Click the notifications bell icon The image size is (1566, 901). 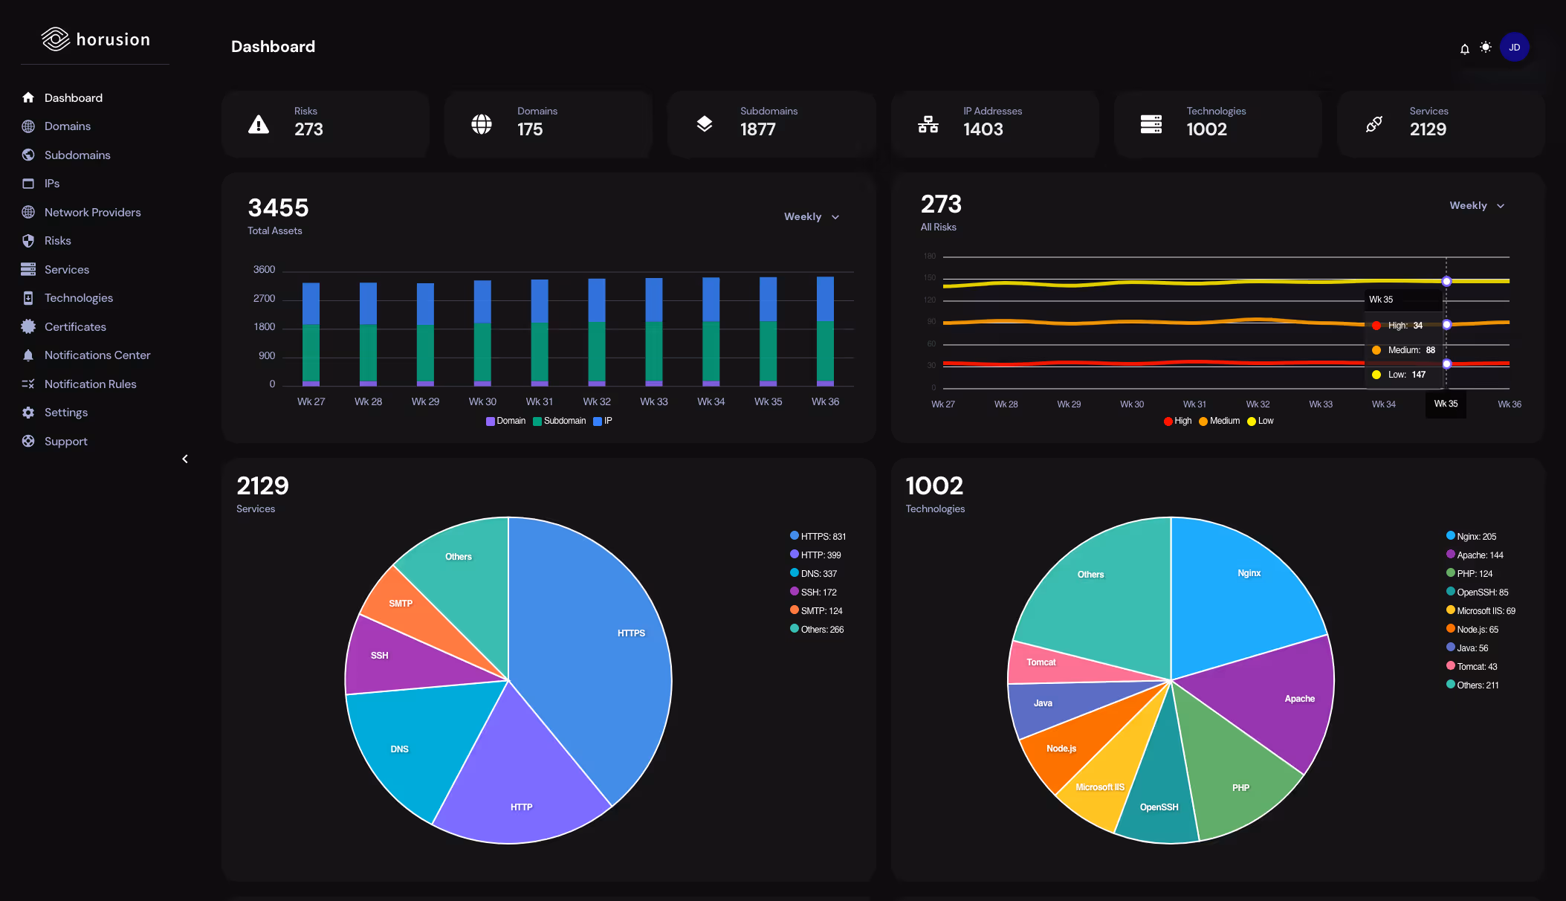(x=1464, y=48)
